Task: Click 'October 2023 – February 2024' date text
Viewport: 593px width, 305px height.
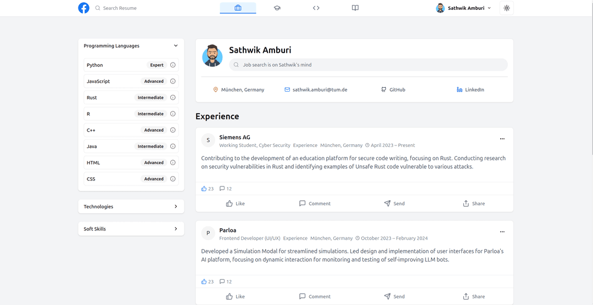Action: click(x=394, y=238)
